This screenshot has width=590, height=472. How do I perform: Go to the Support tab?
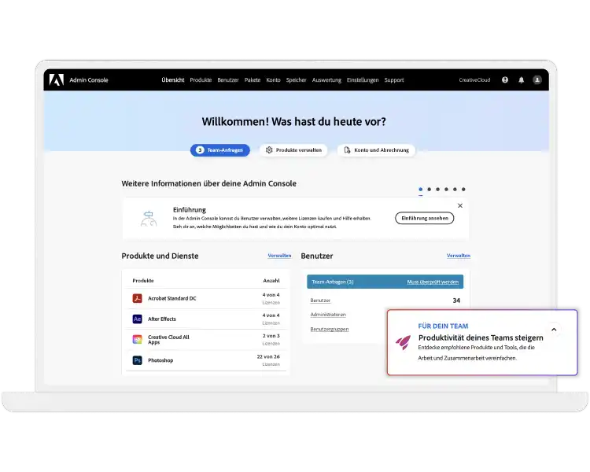tap(394, 79)
